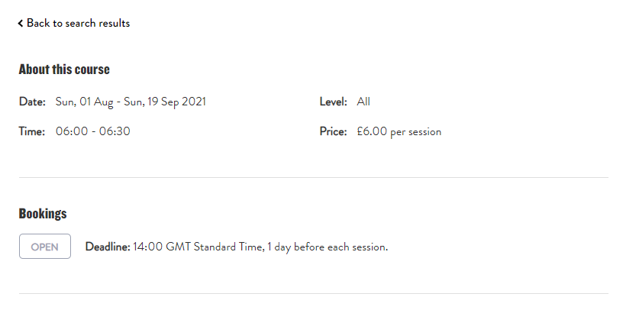Viewport: 623px width, 310px height.
Task: Click the divider line above Bookings
Action: pos(313,177)
